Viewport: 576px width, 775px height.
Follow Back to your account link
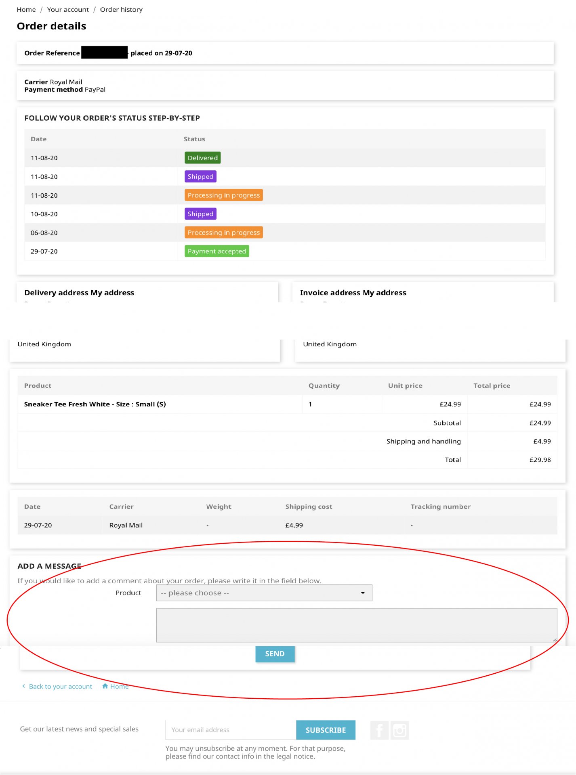(x=61, y=687)
